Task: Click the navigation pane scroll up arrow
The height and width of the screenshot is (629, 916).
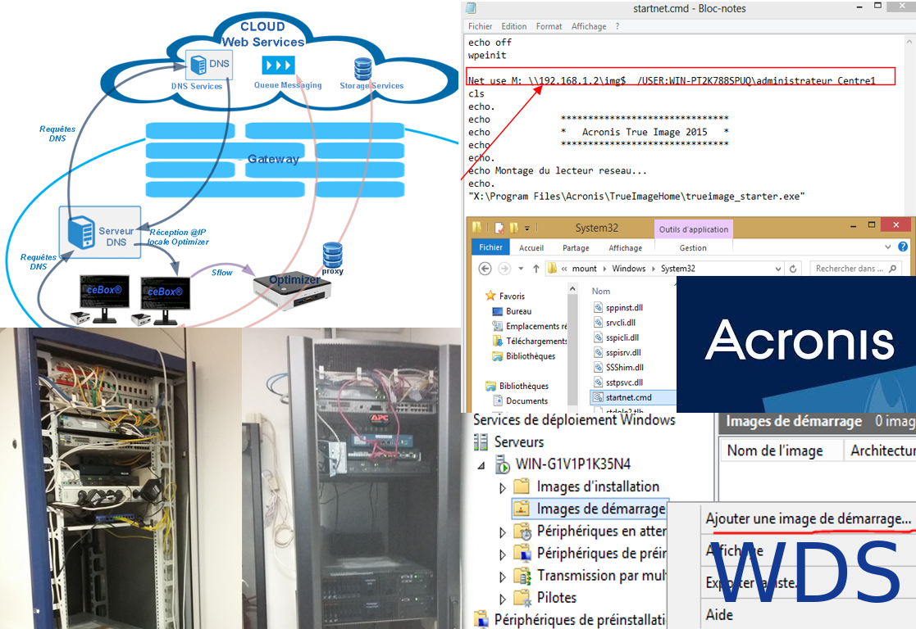Action: 572,289
